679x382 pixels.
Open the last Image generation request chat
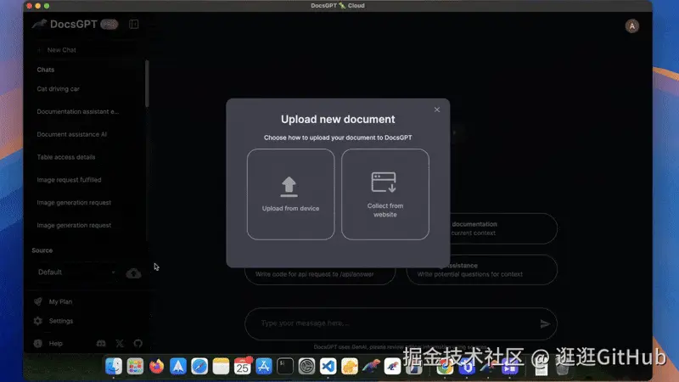74,225
